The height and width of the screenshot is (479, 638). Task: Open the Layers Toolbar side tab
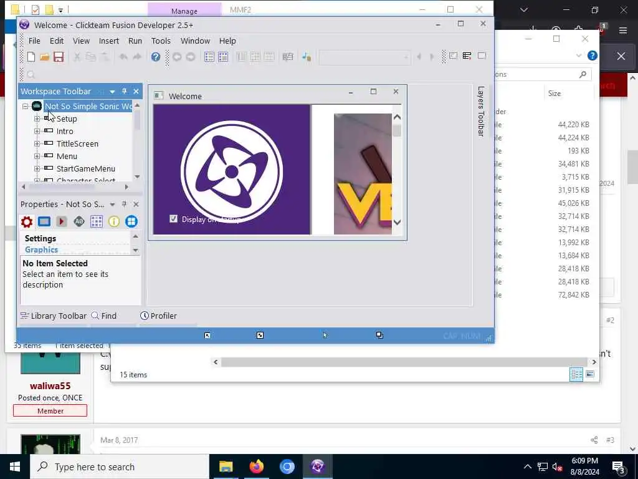pos(480,111)
